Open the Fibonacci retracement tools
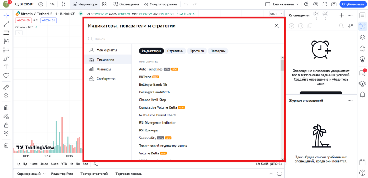 click(x=6, y=32)
